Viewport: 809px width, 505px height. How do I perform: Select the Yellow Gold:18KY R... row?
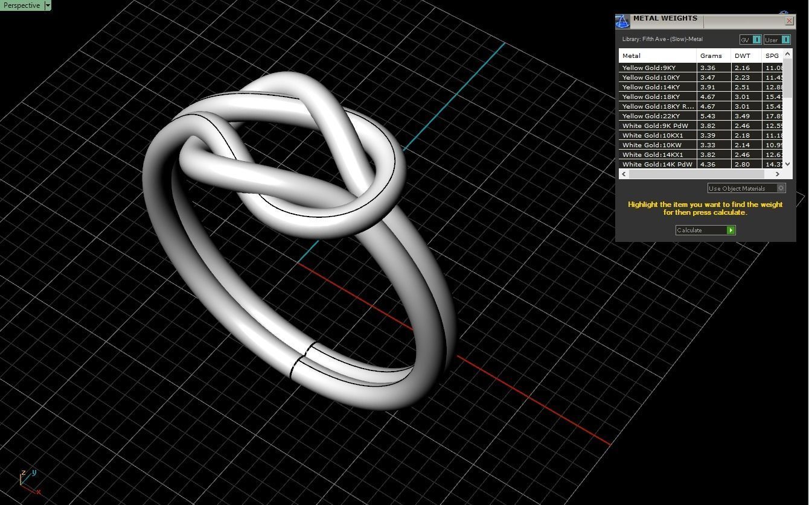point(701,106)
